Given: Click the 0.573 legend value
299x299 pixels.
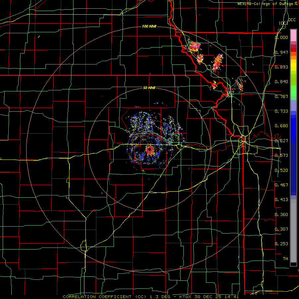Looking at the screenshot, I should [281, 155].
